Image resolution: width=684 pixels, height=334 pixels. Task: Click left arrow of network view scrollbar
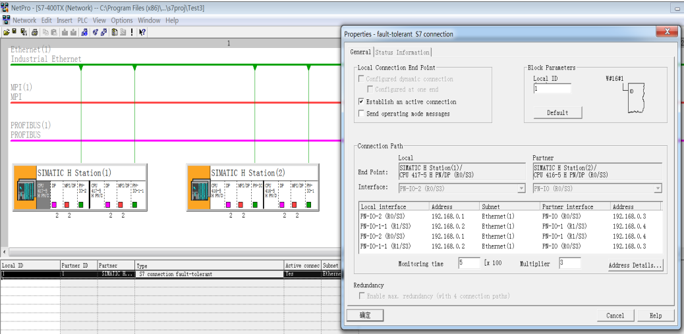click(5, 252)
